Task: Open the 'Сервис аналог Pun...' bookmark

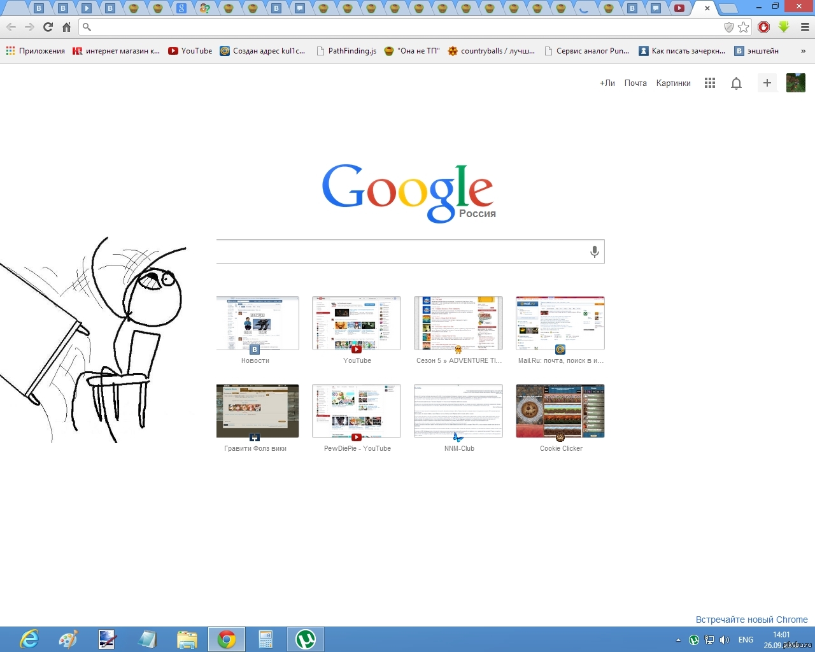Action: click(586, 51)
